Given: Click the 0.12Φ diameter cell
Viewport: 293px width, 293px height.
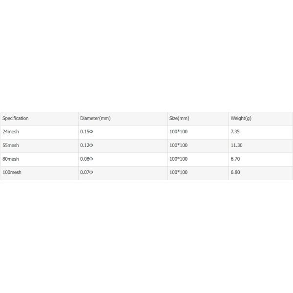Looking at the screenshot, I should pos(86,146).
